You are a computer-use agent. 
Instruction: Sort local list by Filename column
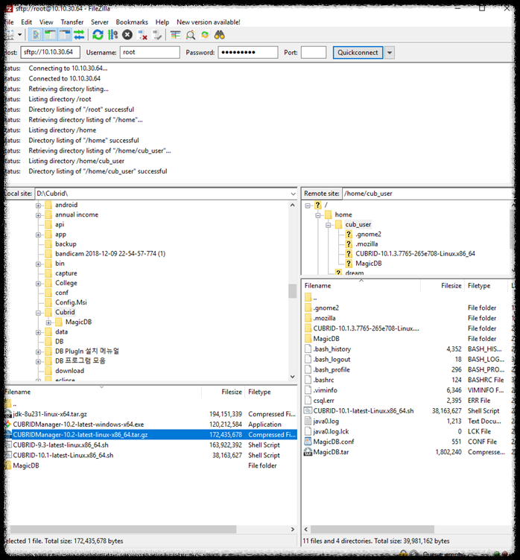click(x=103, y=392)
